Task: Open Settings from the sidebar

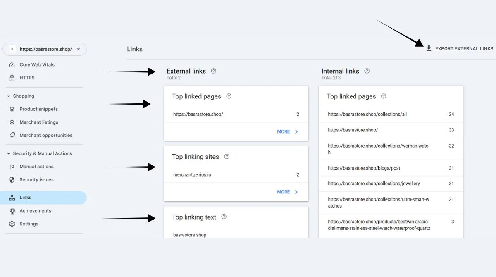Action: pyautogui.click(x=29, y=224)
